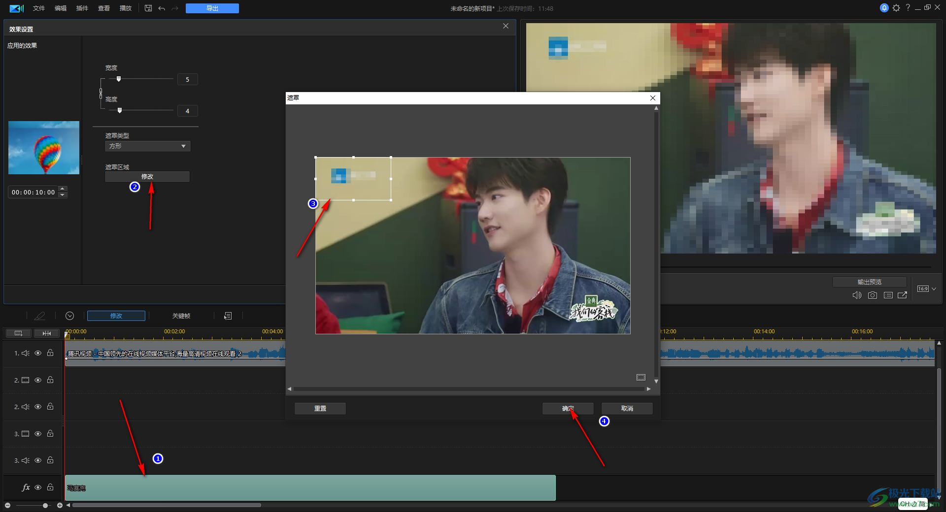
Task: Click mask dialog vertical scroll down arrow
Action: coord(656,381)
